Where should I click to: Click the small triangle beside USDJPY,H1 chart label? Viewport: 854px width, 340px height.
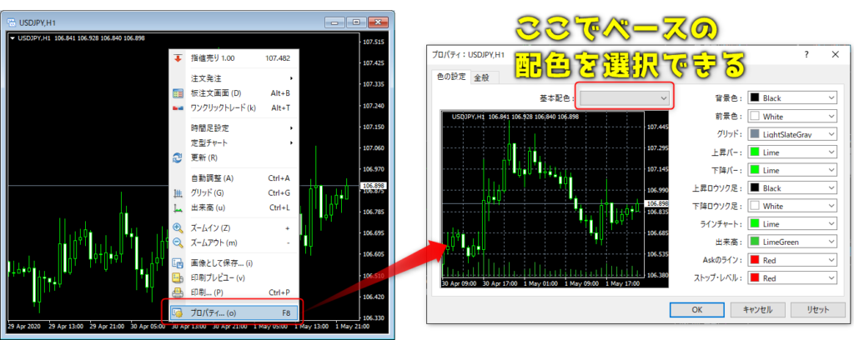(13, 38)
